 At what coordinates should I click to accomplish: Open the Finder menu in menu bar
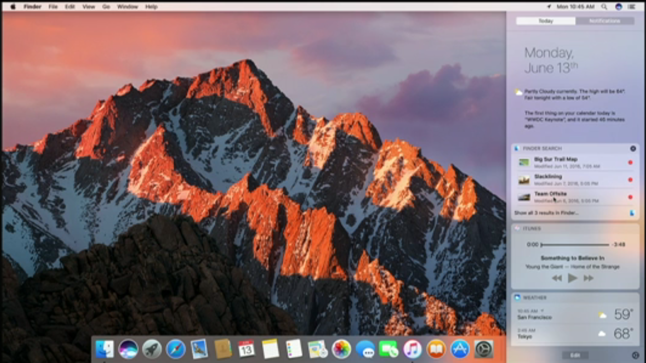[x=32, y=7]
